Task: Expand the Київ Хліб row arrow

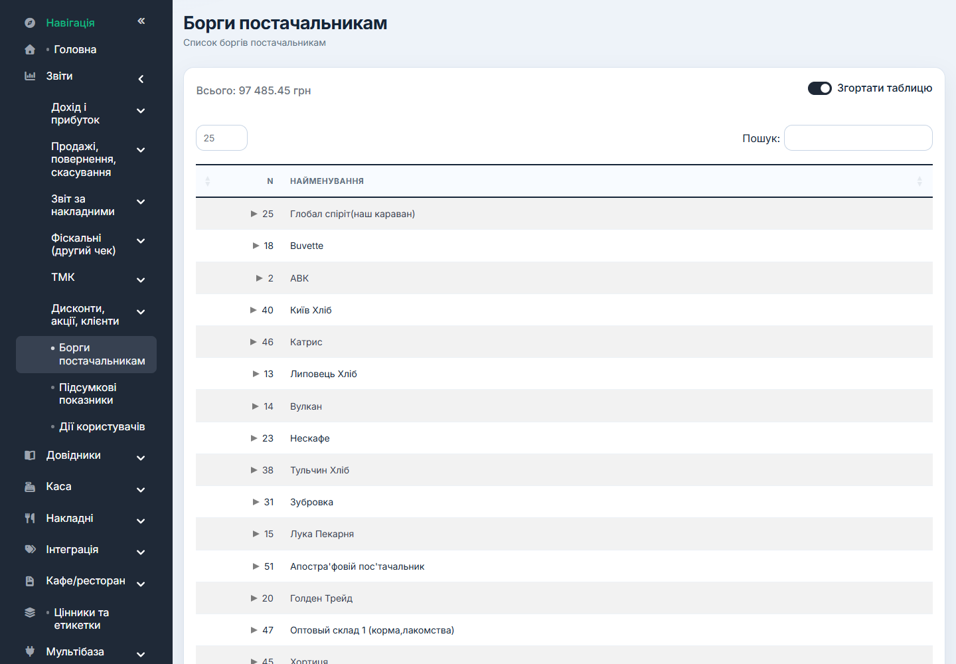Action: (253, 310)
